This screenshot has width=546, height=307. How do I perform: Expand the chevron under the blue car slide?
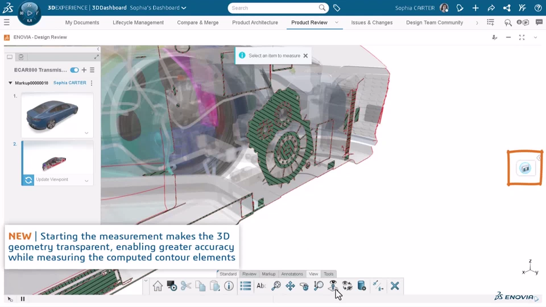86,133
